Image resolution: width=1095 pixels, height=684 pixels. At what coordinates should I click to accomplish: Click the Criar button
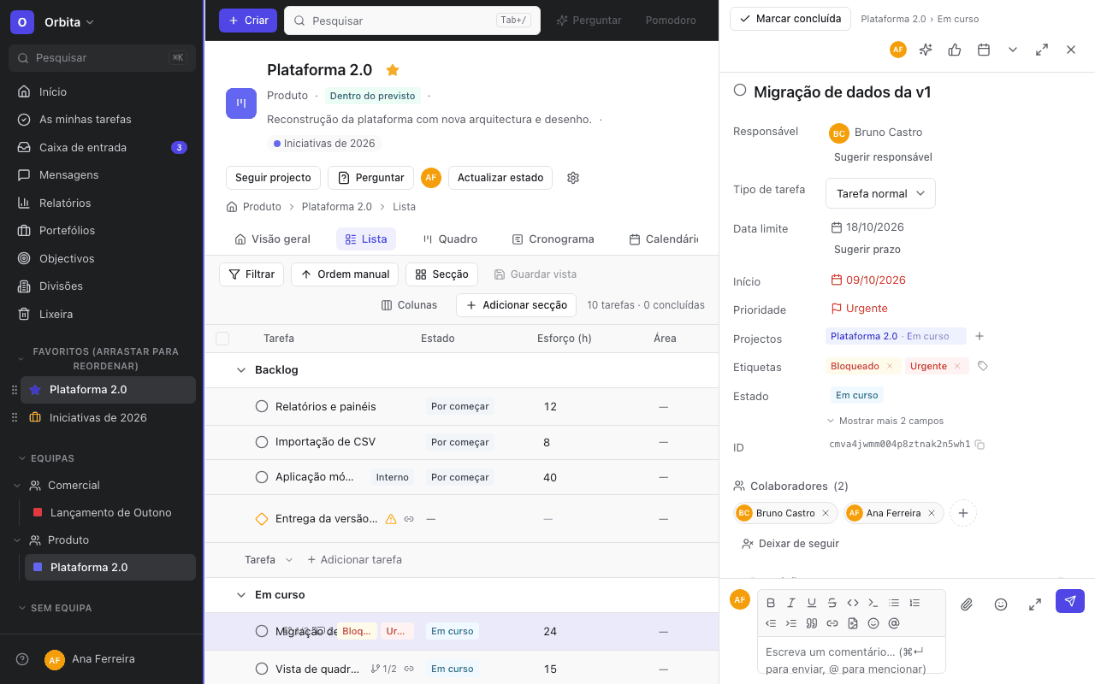(x=248, y=21)
